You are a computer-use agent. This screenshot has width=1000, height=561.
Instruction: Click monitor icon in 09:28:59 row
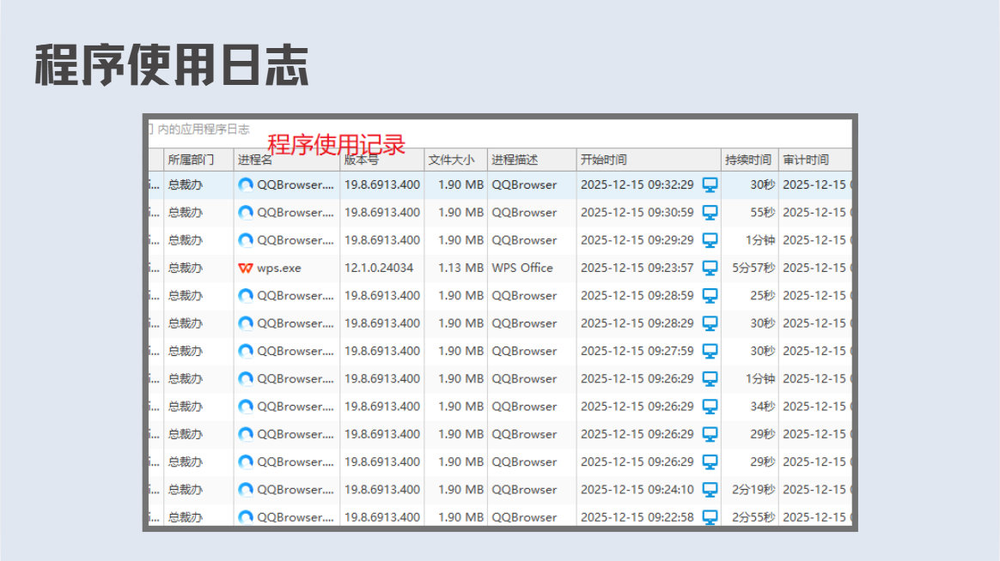710,295
